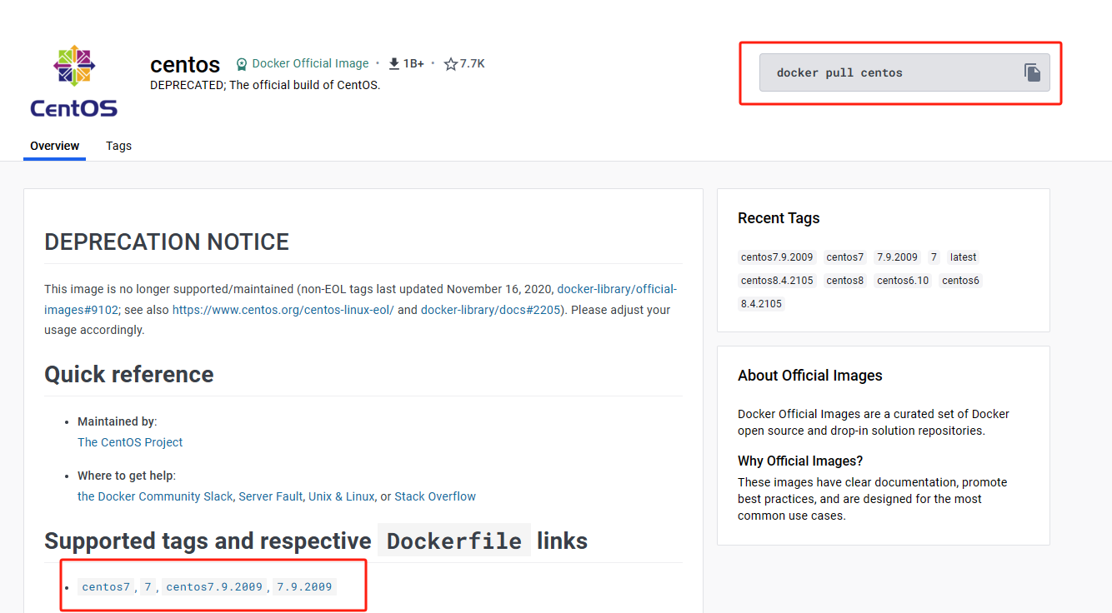Open the centos-linux-eol URL link
The width and height of the screenshot is (1112, 613).
pos(283,310)
